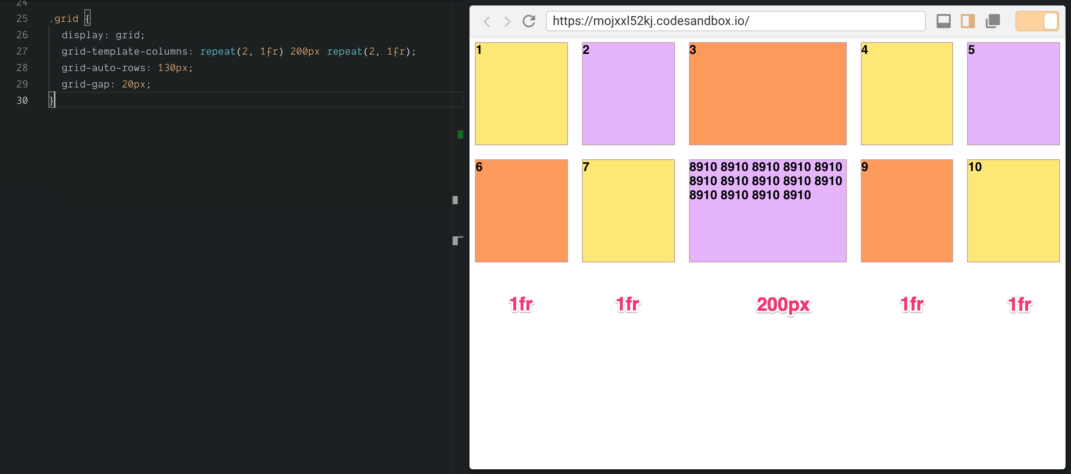
Task: Collapse the .grid rule's closing brace
Action: pos(51,100)
